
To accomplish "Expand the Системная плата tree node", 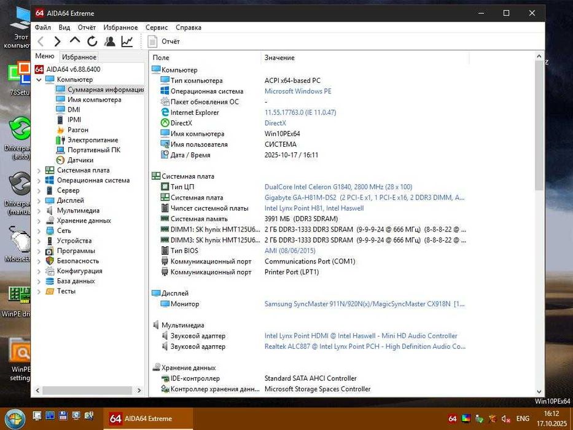I will tap(39, 170).
